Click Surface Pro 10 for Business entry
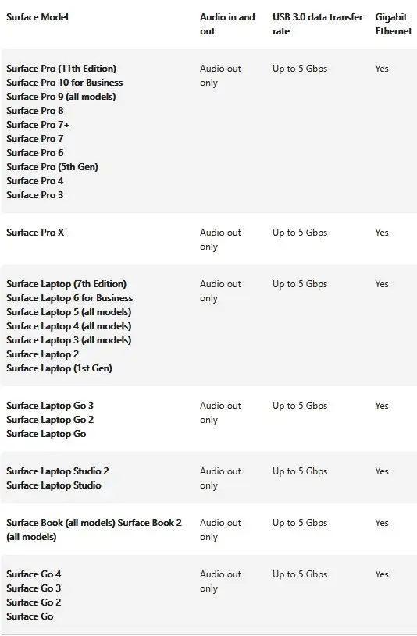Viewport: 417px width, 636px height. coord(65,83)
